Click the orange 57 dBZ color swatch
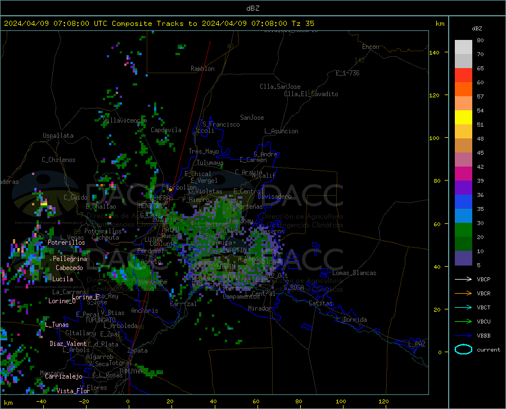This screenshot has width=506, height=409. tap(463, 89)
